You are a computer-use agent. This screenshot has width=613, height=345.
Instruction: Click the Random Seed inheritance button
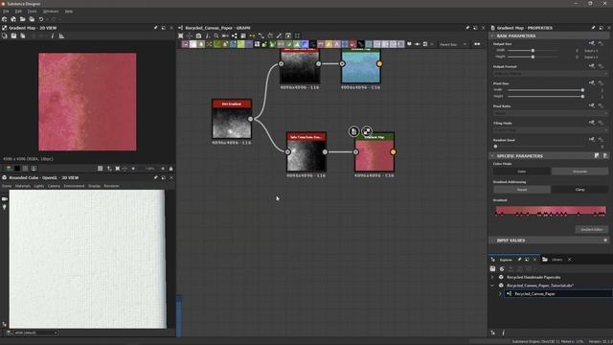click(x=592, y=139)
